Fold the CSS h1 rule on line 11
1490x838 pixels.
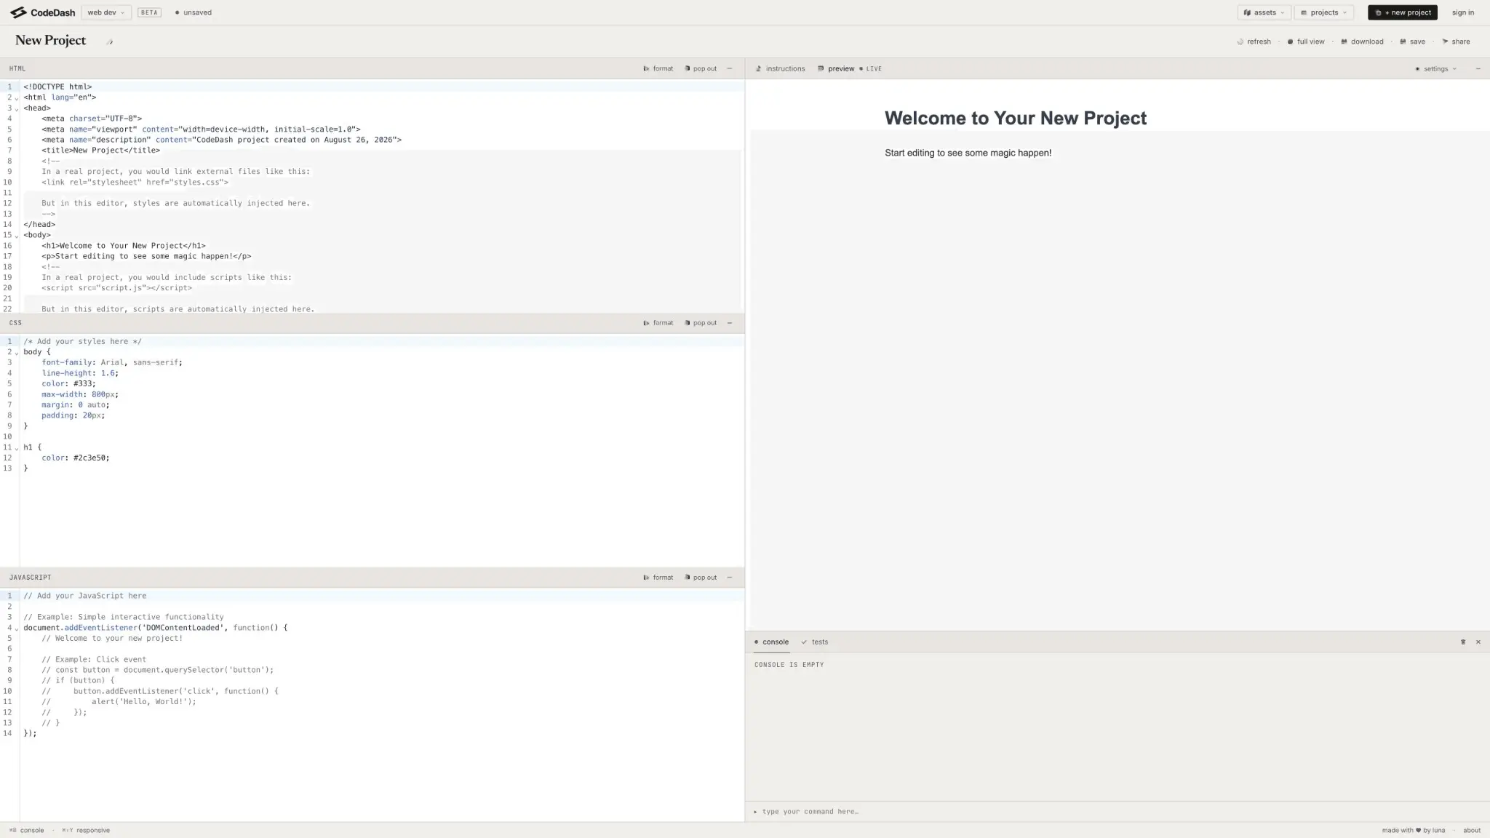point(17,448)
